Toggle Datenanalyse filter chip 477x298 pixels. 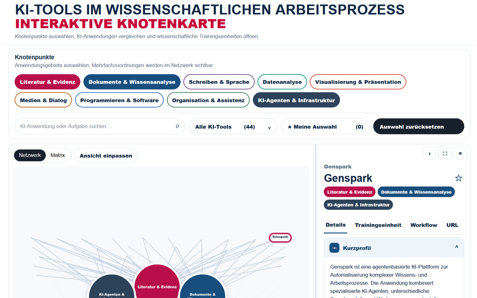(282, 82)
